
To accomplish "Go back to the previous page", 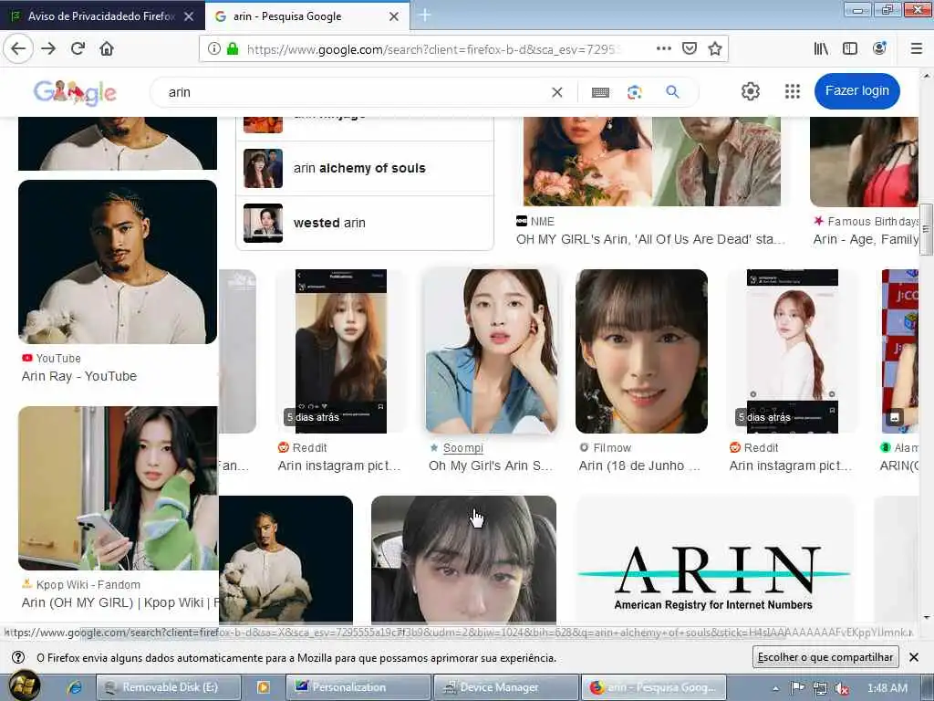I will 18,48.
